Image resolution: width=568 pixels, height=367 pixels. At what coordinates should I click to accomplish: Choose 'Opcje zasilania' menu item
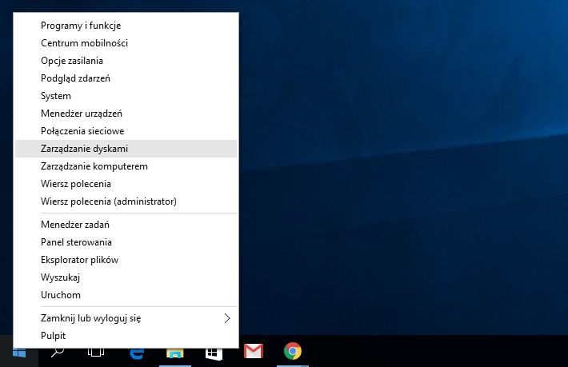tap(126, 61)
